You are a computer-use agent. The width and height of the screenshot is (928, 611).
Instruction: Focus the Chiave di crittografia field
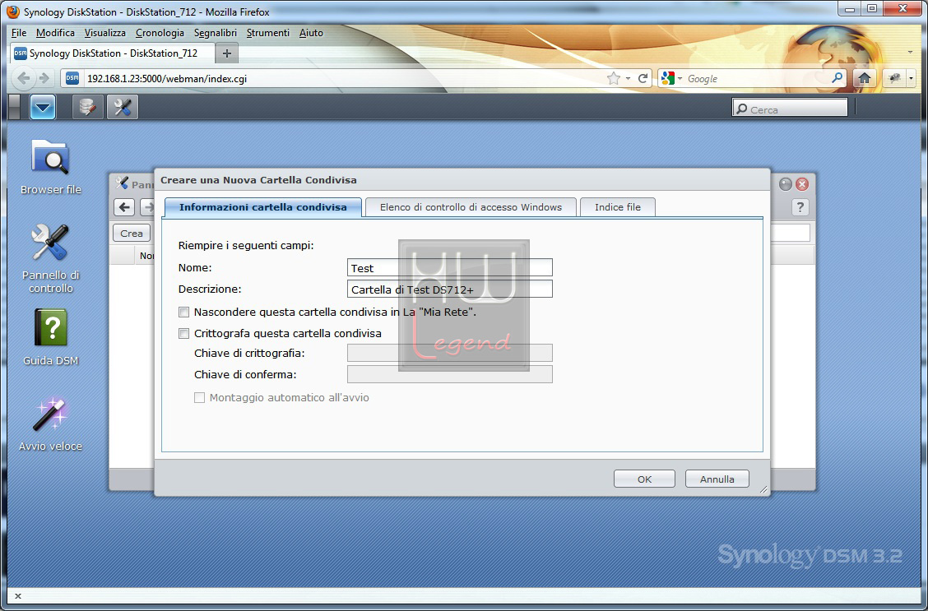point(450,353)
